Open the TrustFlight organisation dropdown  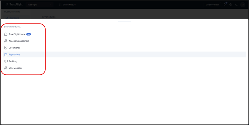click(40, 4)
